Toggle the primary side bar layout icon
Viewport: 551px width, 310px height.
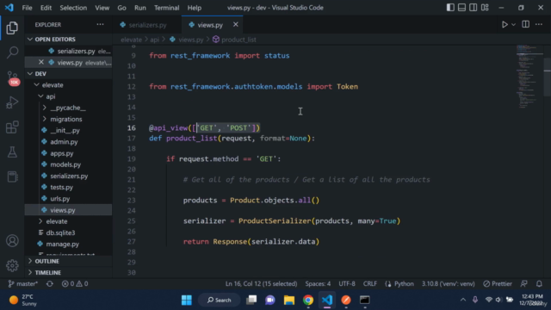click(450, 8)
